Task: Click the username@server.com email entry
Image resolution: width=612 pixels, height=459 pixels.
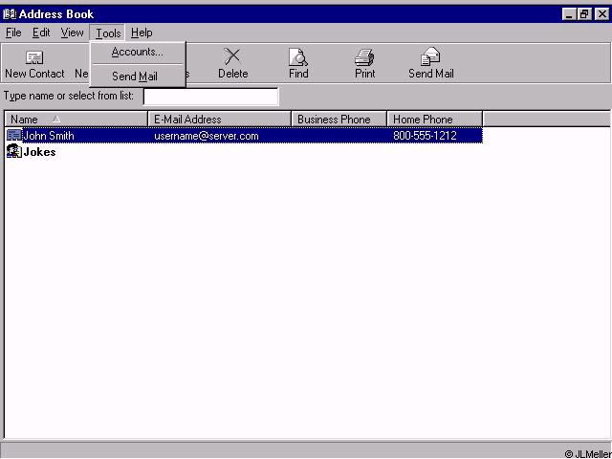Action: coord(207,136)
